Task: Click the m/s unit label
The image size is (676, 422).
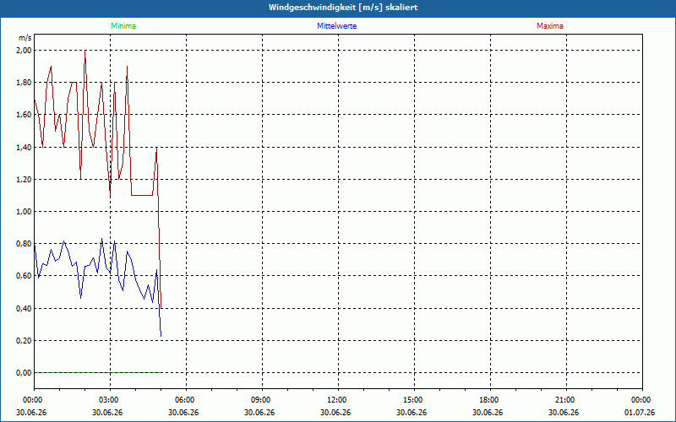Action: pyautogui.click(x=25, y=38)
